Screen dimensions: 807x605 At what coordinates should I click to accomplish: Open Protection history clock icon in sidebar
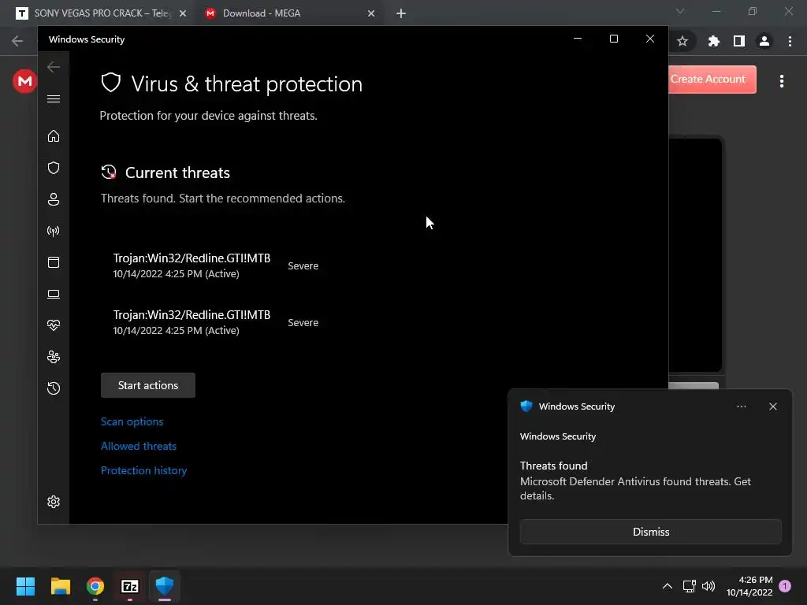[x=54, y=388]
